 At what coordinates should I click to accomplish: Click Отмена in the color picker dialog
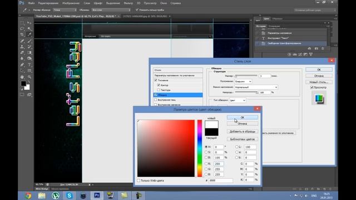coord(243,123)
